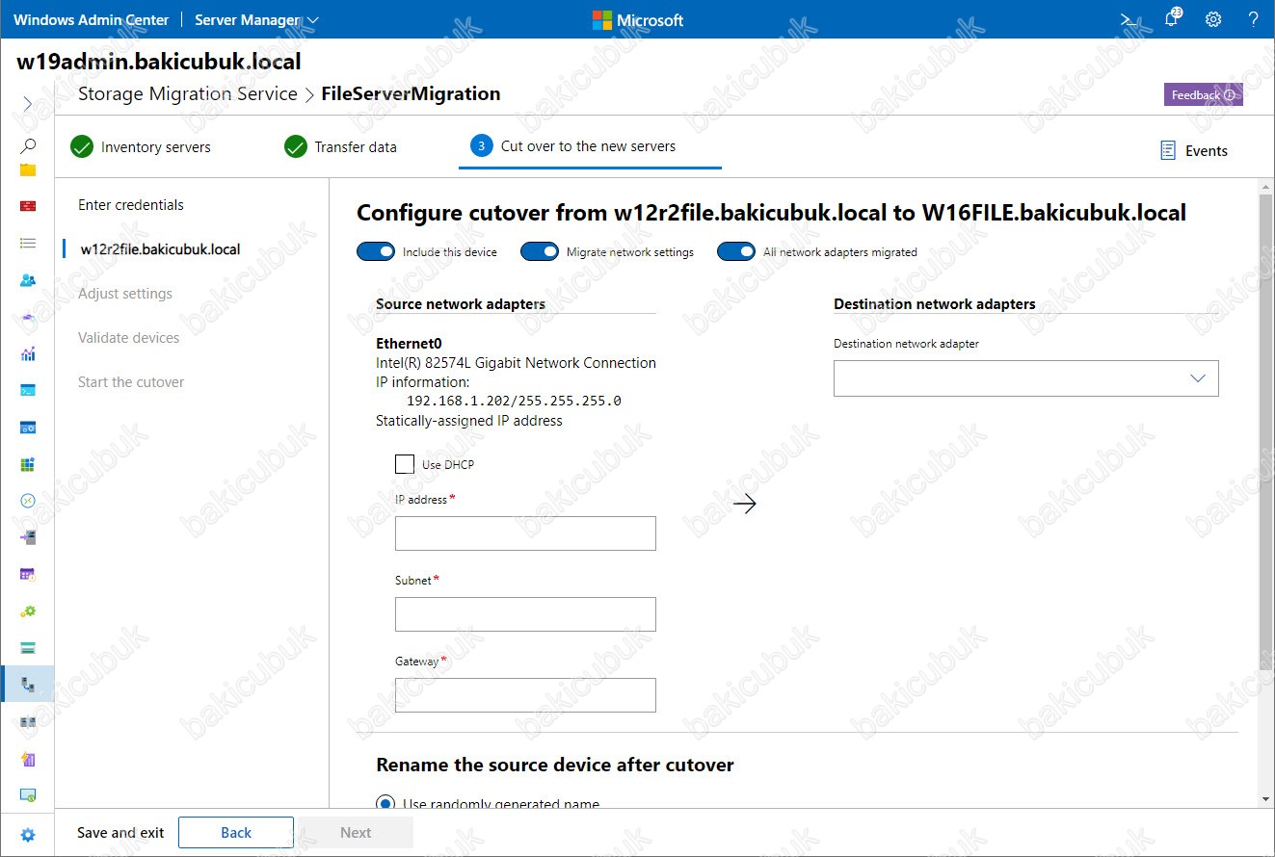Click the Windows Admin Center title link
This screenshot has width=1275, height=857.
click(92, 19)
